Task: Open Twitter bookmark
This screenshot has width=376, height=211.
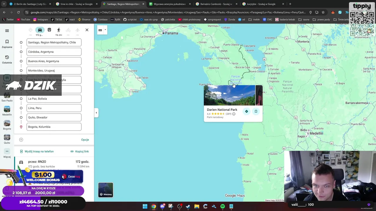Action: coord(8,20)
